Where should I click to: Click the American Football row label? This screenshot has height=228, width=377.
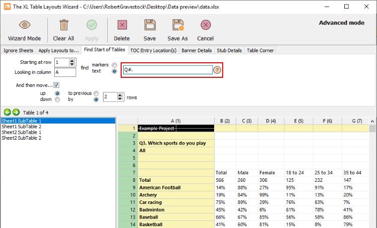pos(176,188)
